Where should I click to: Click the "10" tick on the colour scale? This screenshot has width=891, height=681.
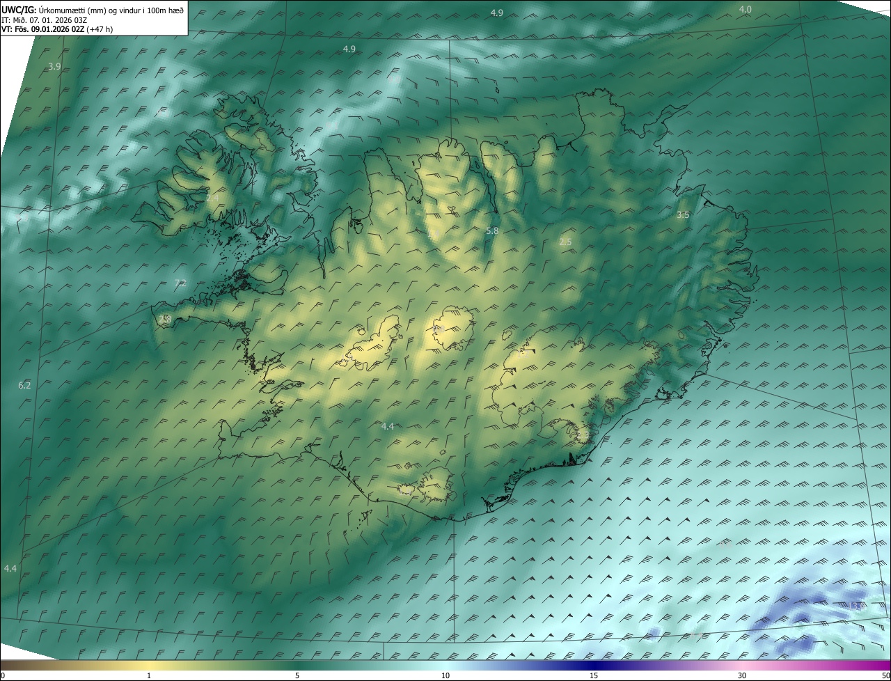coord(445,675)
